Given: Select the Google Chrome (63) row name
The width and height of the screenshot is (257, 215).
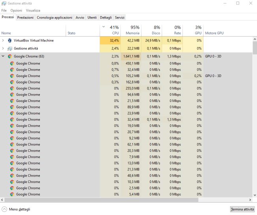Looking at the screenshot, I should [29, 57].
